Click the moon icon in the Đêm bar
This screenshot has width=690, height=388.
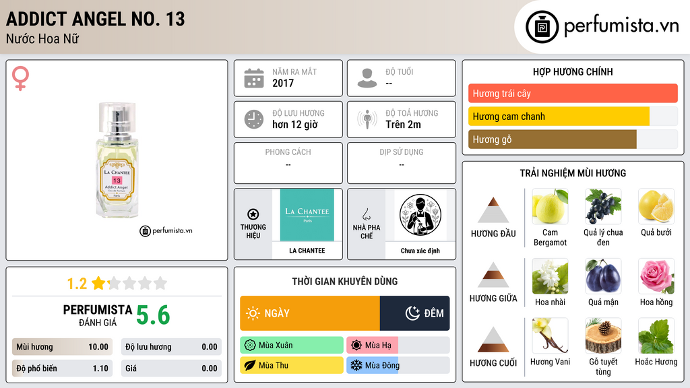[412, 313]
